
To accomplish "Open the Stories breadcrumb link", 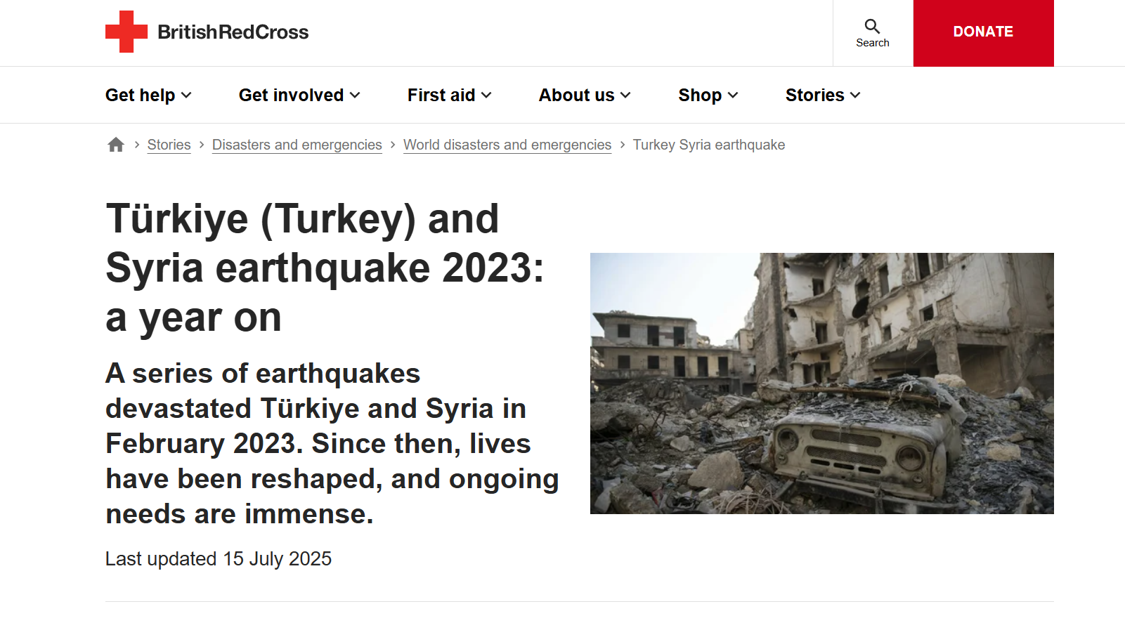I will click(x=169, y=144).
